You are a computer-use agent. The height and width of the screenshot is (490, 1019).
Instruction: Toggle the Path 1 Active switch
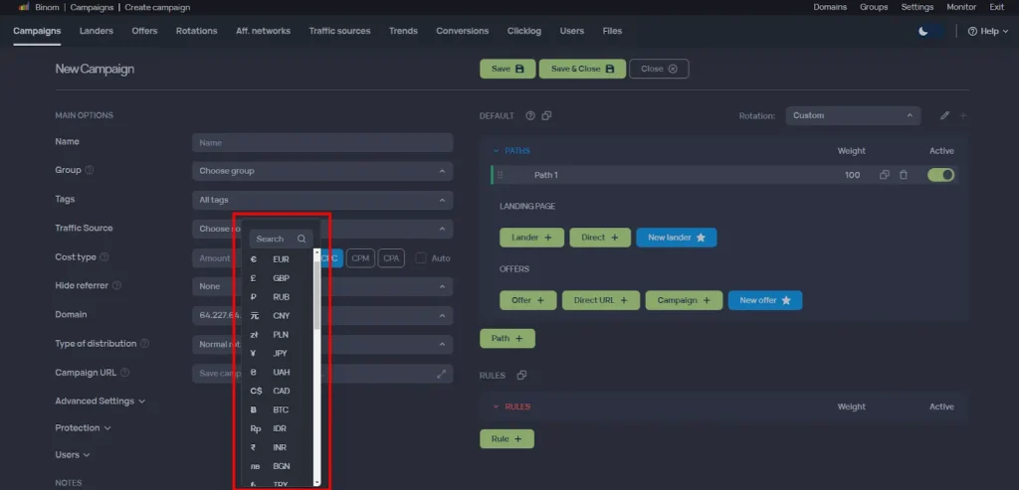point(941,175)
